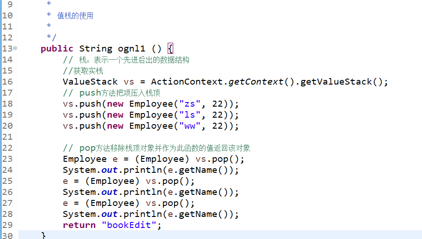Click comment "栈：表示一个先进后出的数据结构"
422x239 pixels.
coord(134,60)
